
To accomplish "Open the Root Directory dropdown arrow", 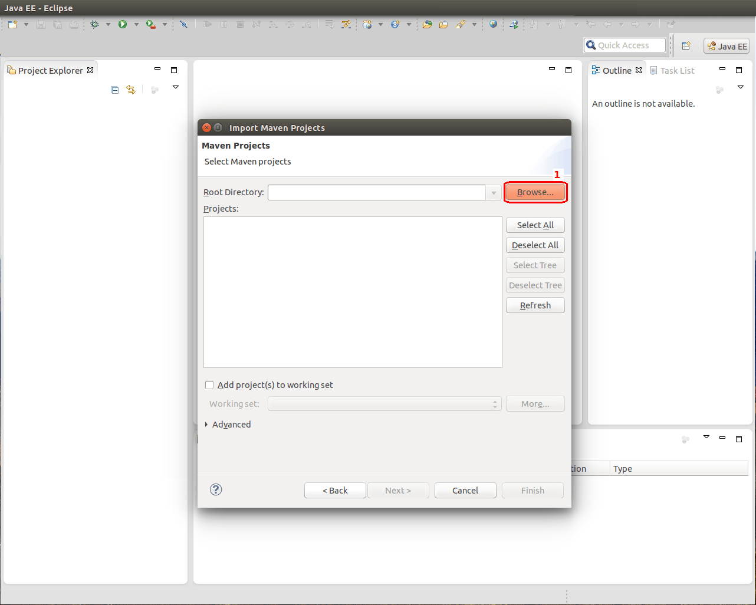I will (494, 193).
